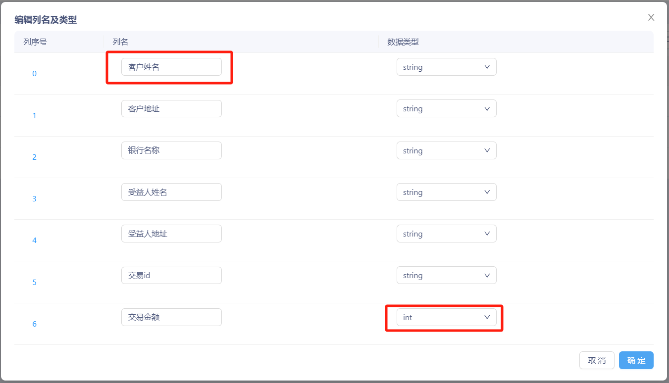669x383 pixels.
Task: Change data type of 受益人姓名 row
Action: point(446,192)
